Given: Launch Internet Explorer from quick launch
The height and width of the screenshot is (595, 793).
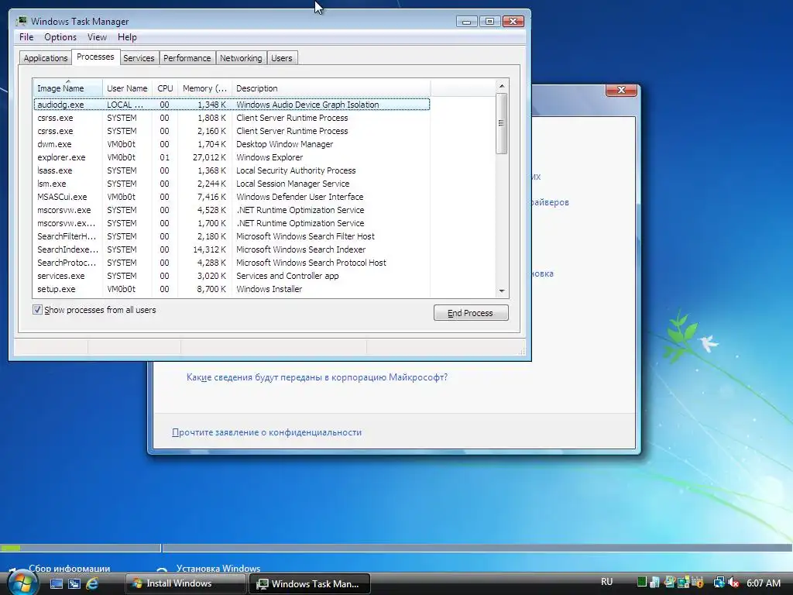Looking at the screenshot, I should click(x=92, y=583).
